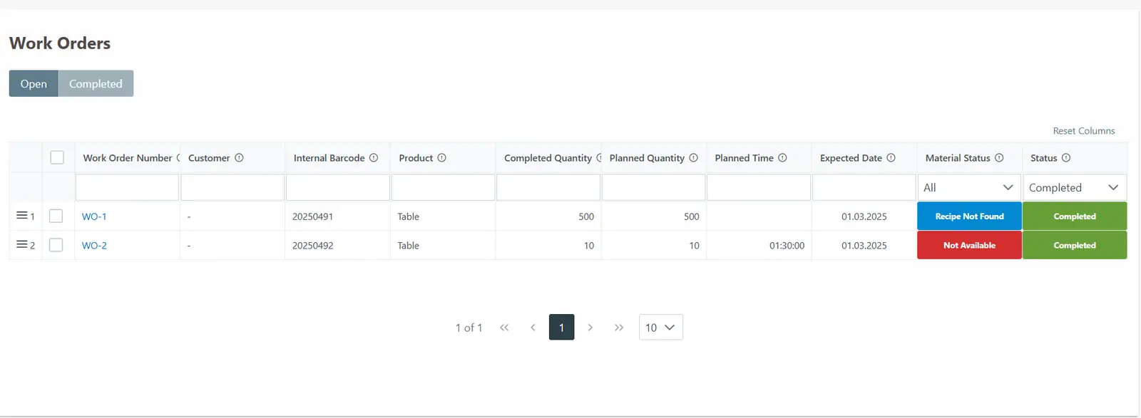This screenshot has width=1141, height=418.
Task: Open work order WO-2 link
Action: 94,246
